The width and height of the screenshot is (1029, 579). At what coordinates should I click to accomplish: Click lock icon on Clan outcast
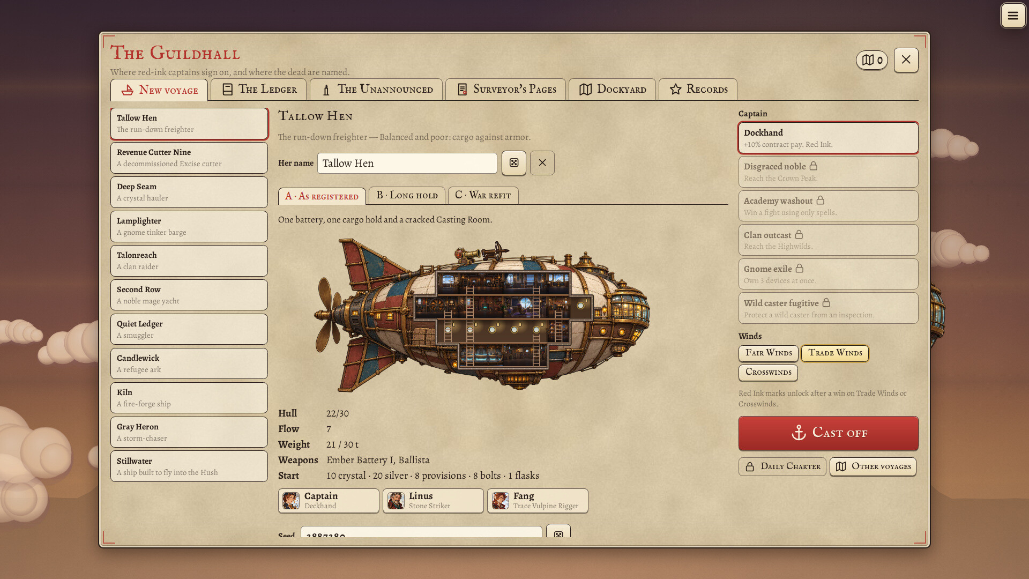799,235
